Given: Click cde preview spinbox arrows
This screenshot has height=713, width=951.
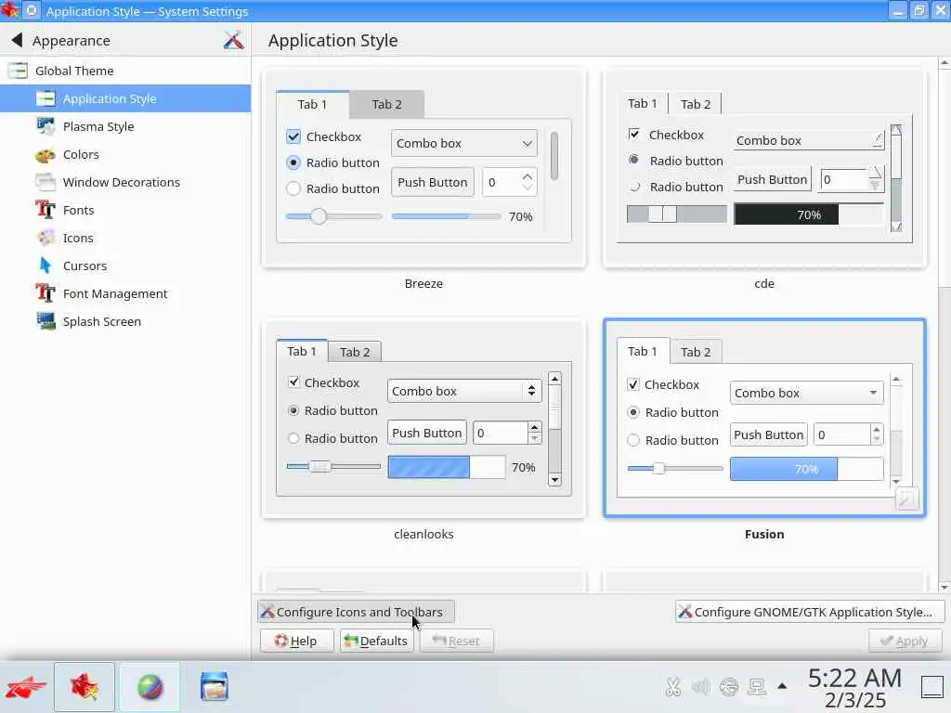Looking at the screenshot, I should click(875, 179).
